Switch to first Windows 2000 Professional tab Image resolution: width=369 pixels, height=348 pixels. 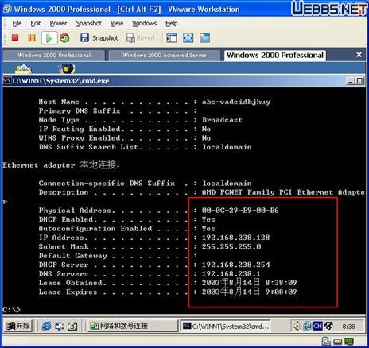tap(54, 56)
